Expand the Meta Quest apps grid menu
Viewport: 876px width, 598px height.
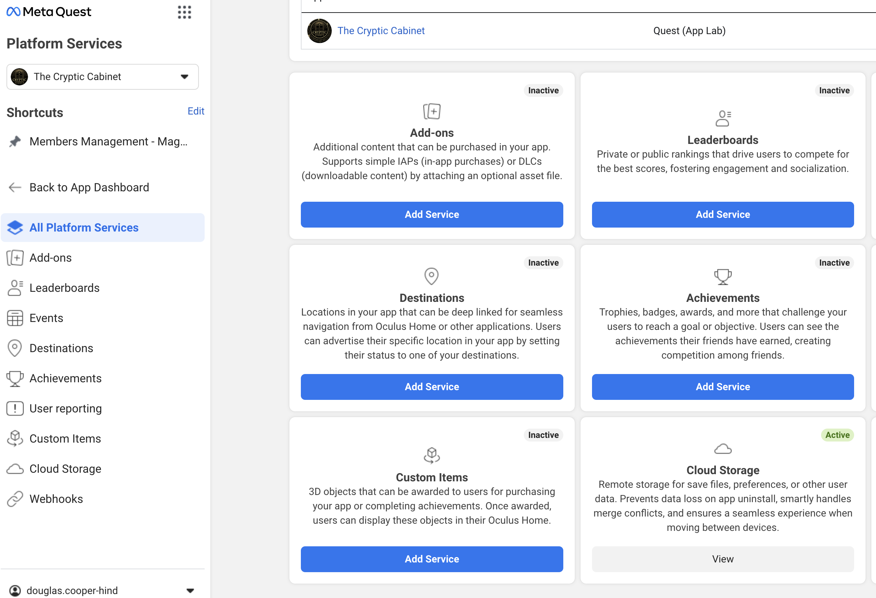coord(185,11)
